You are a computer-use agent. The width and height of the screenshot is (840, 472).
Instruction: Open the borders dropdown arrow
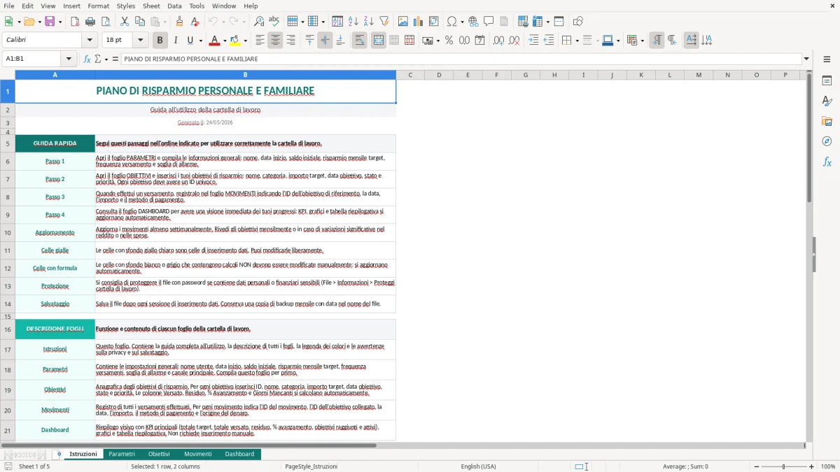tap(576, 41)
